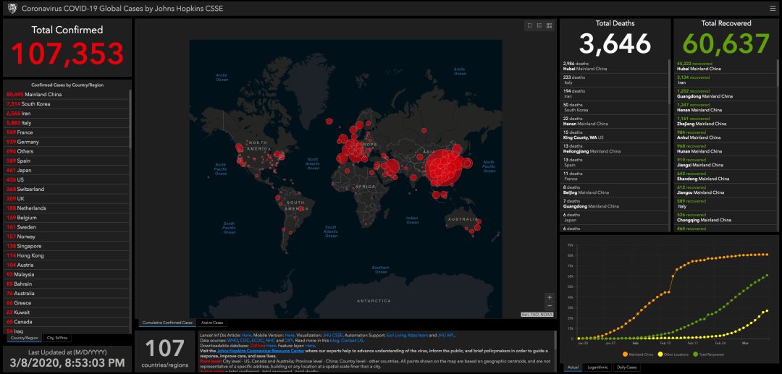Select the Country/Region list tab
The height and width of the screenshot is (374, 782).
[25, 338]
